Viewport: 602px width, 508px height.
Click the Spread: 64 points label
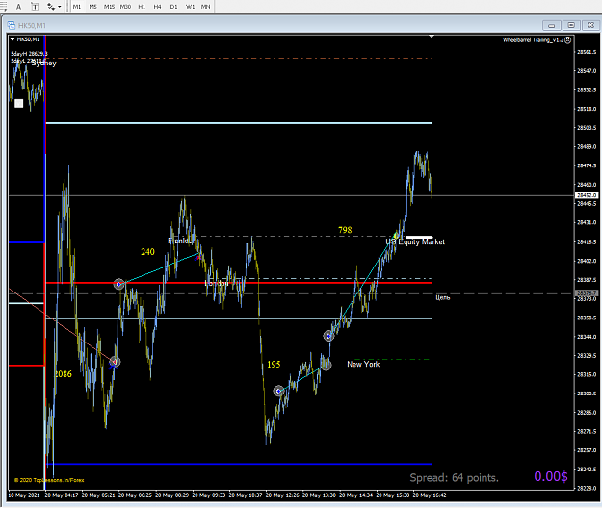point(455,478)
